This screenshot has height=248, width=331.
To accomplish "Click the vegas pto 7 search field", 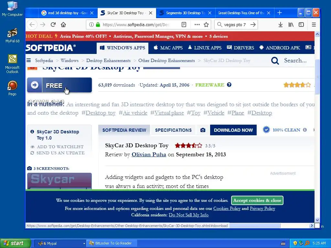I will tap(235, 25).
